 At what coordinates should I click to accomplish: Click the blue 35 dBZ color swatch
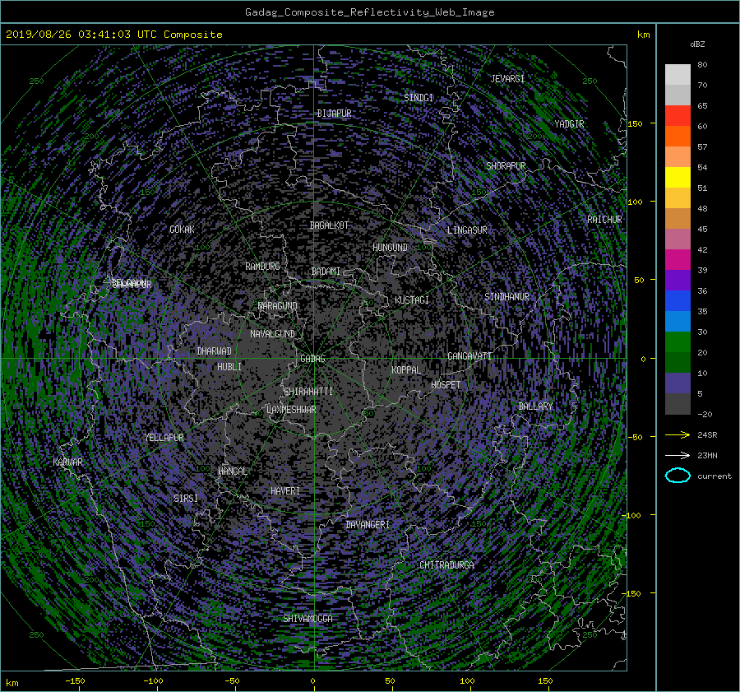[x=678, y=301]
